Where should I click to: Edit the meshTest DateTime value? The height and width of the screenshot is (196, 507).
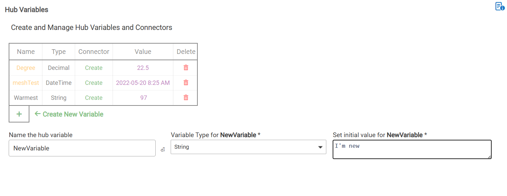[x=143, y=83]
